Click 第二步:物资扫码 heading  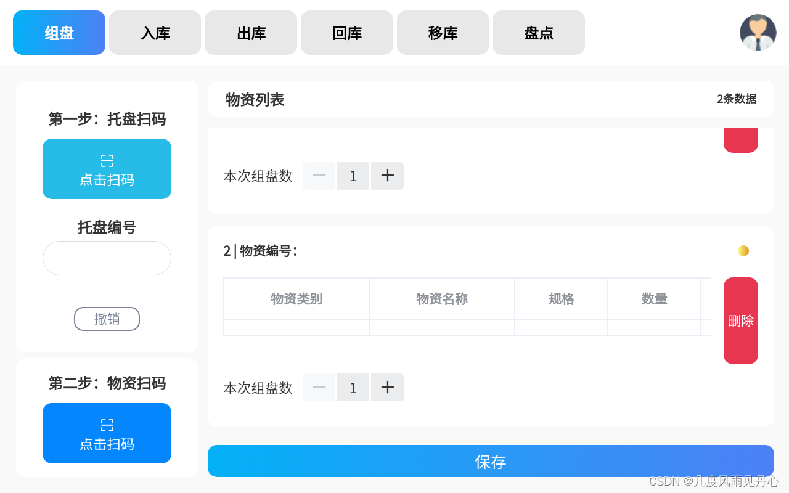[x=107, y=383]
